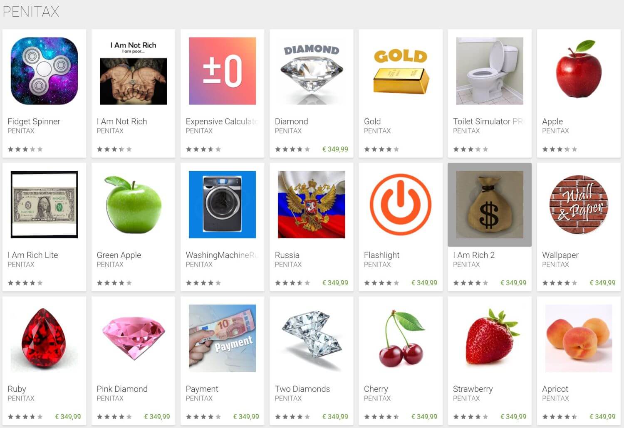Click the Green Apple title link

pos(119,255)
